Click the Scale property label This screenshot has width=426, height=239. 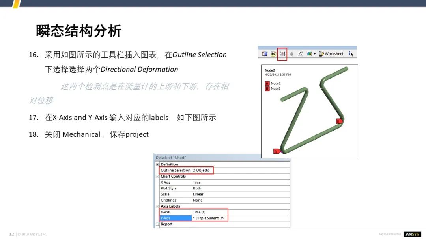tap(176, 194)
